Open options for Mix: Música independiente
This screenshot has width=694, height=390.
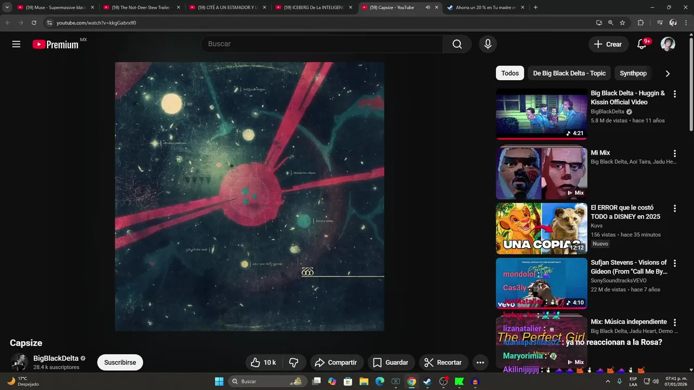[674, 322]
